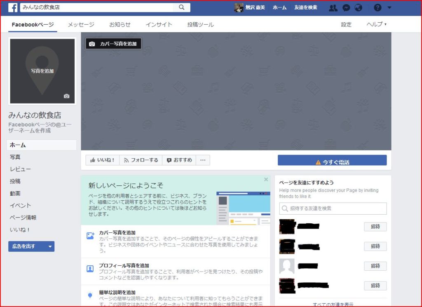Viewport: 422px width, 307px height.
Task: Open the friend requests icon
Action: (333, 7)
